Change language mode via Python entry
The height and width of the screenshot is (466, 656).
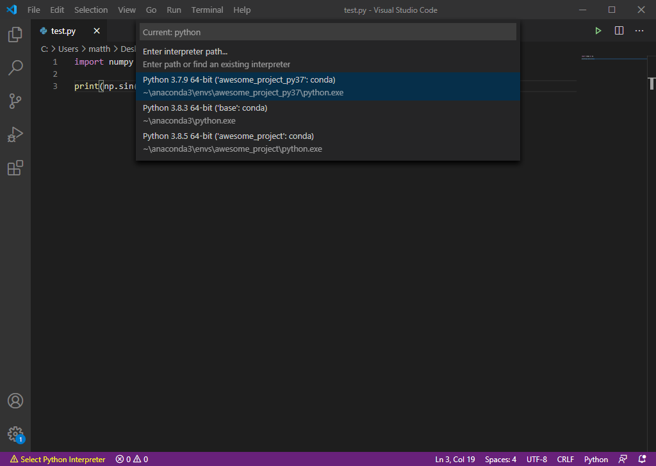point(596,460)
